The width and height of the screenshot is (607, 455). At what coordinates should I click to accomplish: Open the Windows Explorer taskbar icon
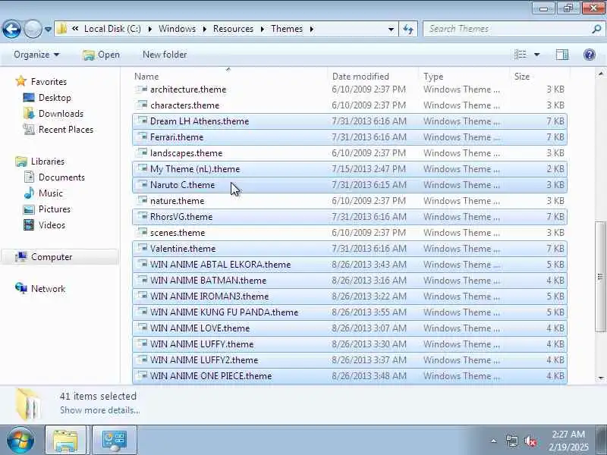click(65, 440)
